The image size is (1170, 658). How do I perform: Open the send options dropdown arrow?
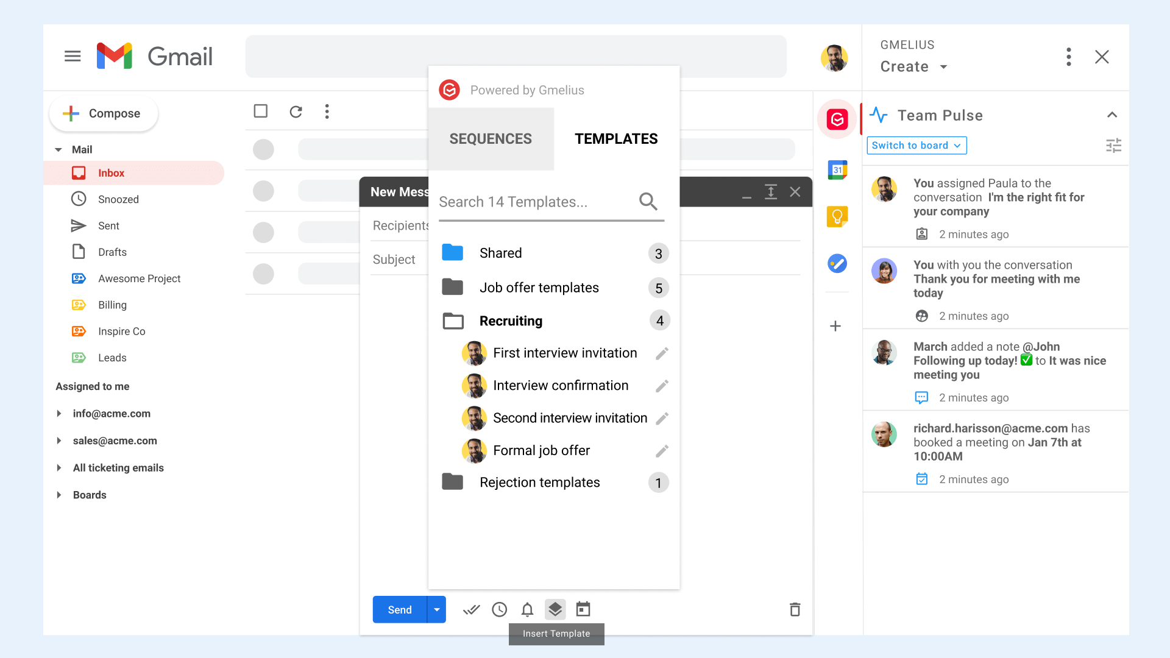tap(436, 609)
